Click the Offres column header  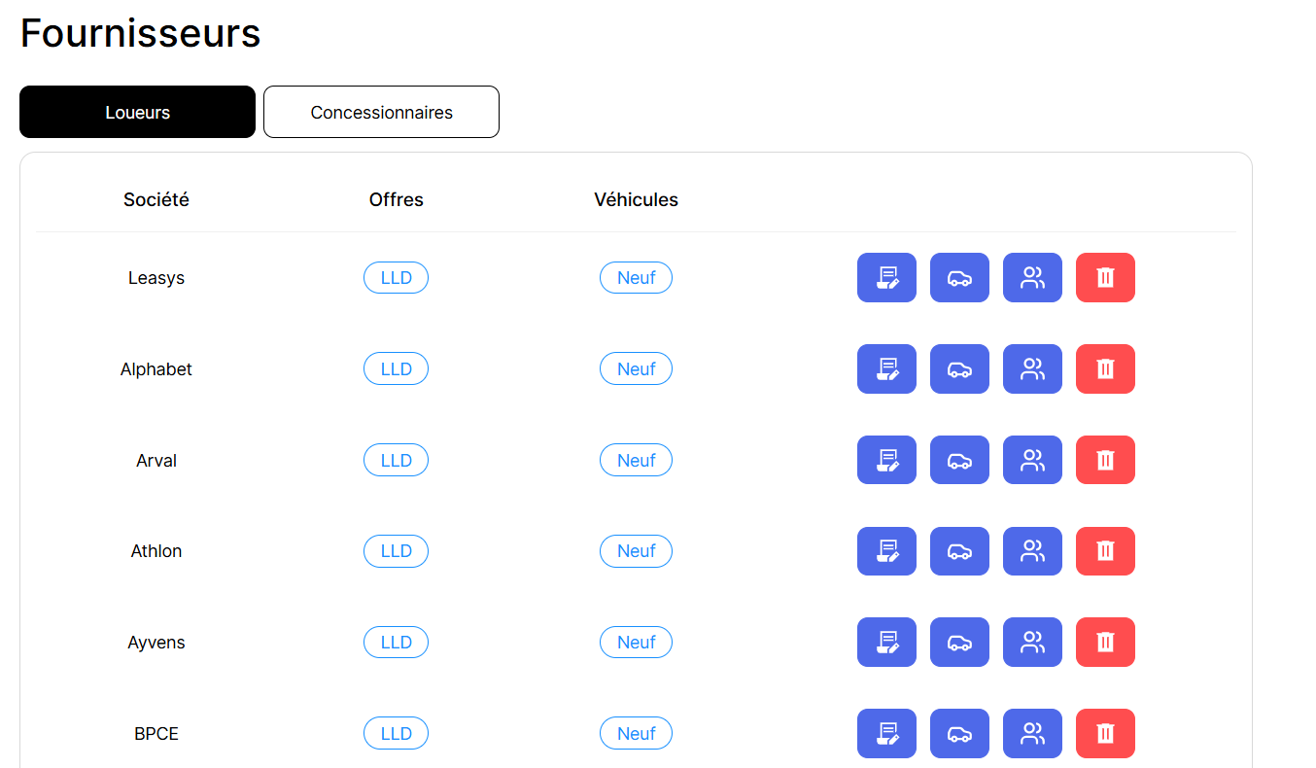point(397,200)
